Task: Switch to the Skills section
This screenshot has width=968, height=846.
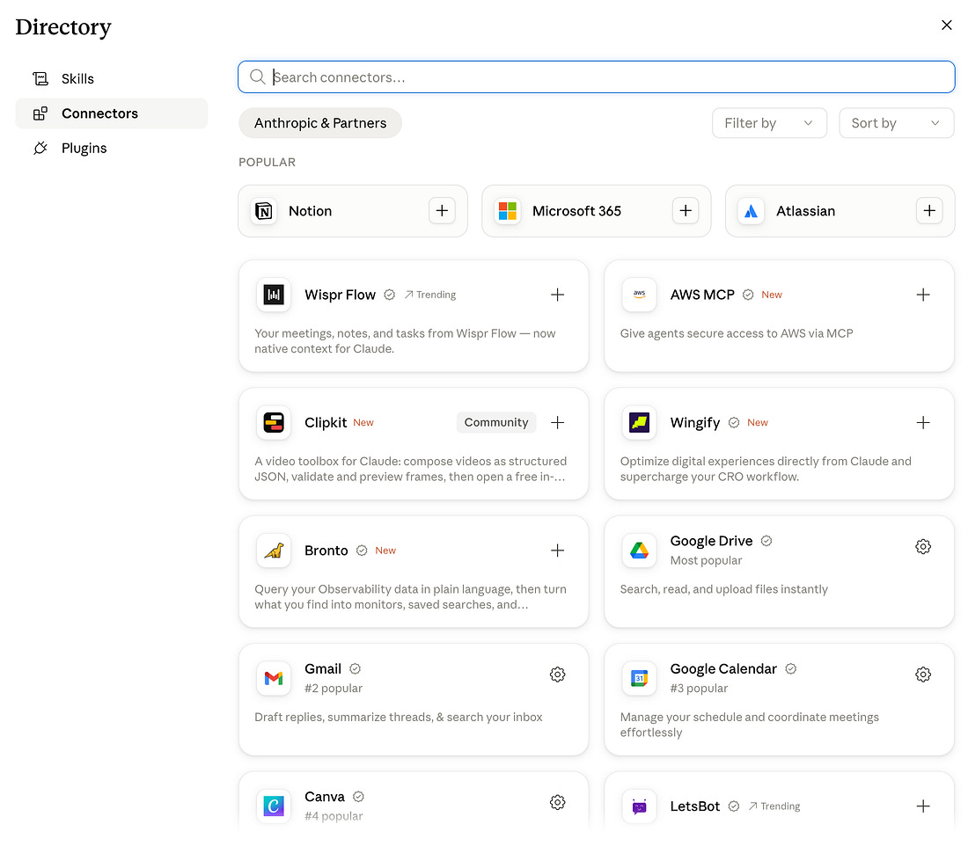Action: click(x=112, y=79)
